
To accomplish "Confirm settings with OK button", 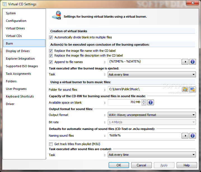I will pos(119,165).
